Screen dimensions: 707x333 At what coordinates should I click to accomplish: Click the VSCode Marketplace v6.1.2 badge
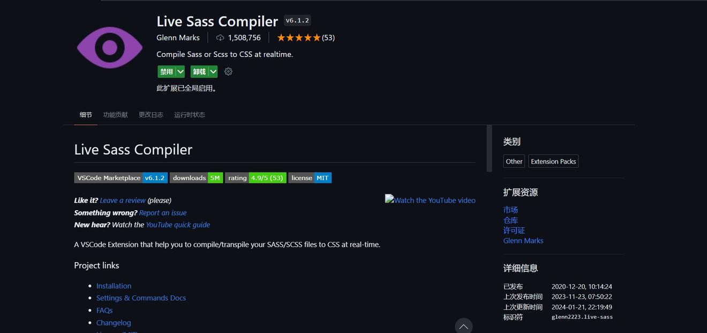tap(121, 178)
